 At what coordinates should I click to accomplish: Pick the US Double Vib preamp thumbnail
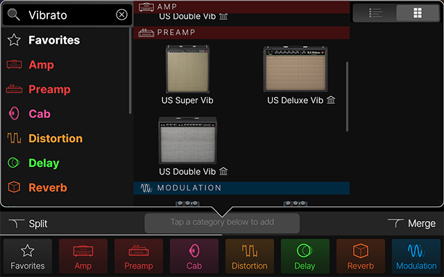click(187, 140)
